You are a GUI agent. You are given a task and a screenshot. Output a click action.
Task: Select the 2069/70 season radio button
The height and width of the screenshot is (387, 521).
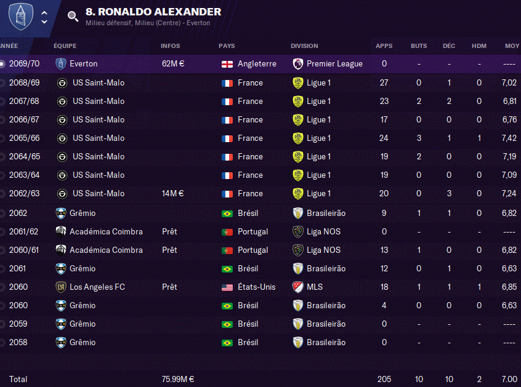tap(2, 64)
